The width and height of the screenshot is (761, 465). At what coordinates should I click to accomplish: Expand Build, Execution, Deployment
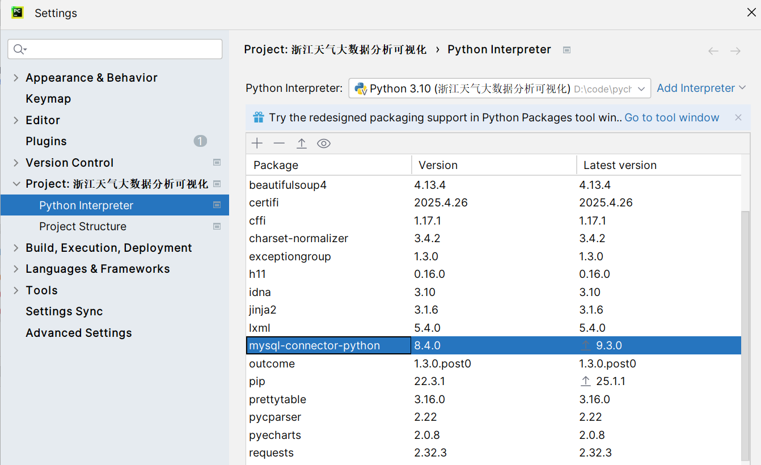coord(15,247)
